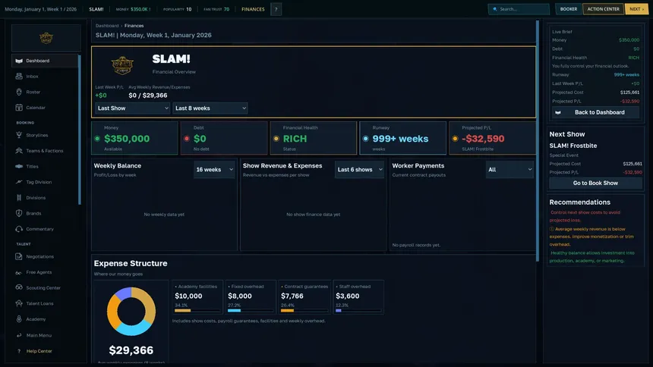Screen dimensions: 653x367
Task: Open the 16 weeks Weekly Balance dropdown
Action: [x=214, y=170]
